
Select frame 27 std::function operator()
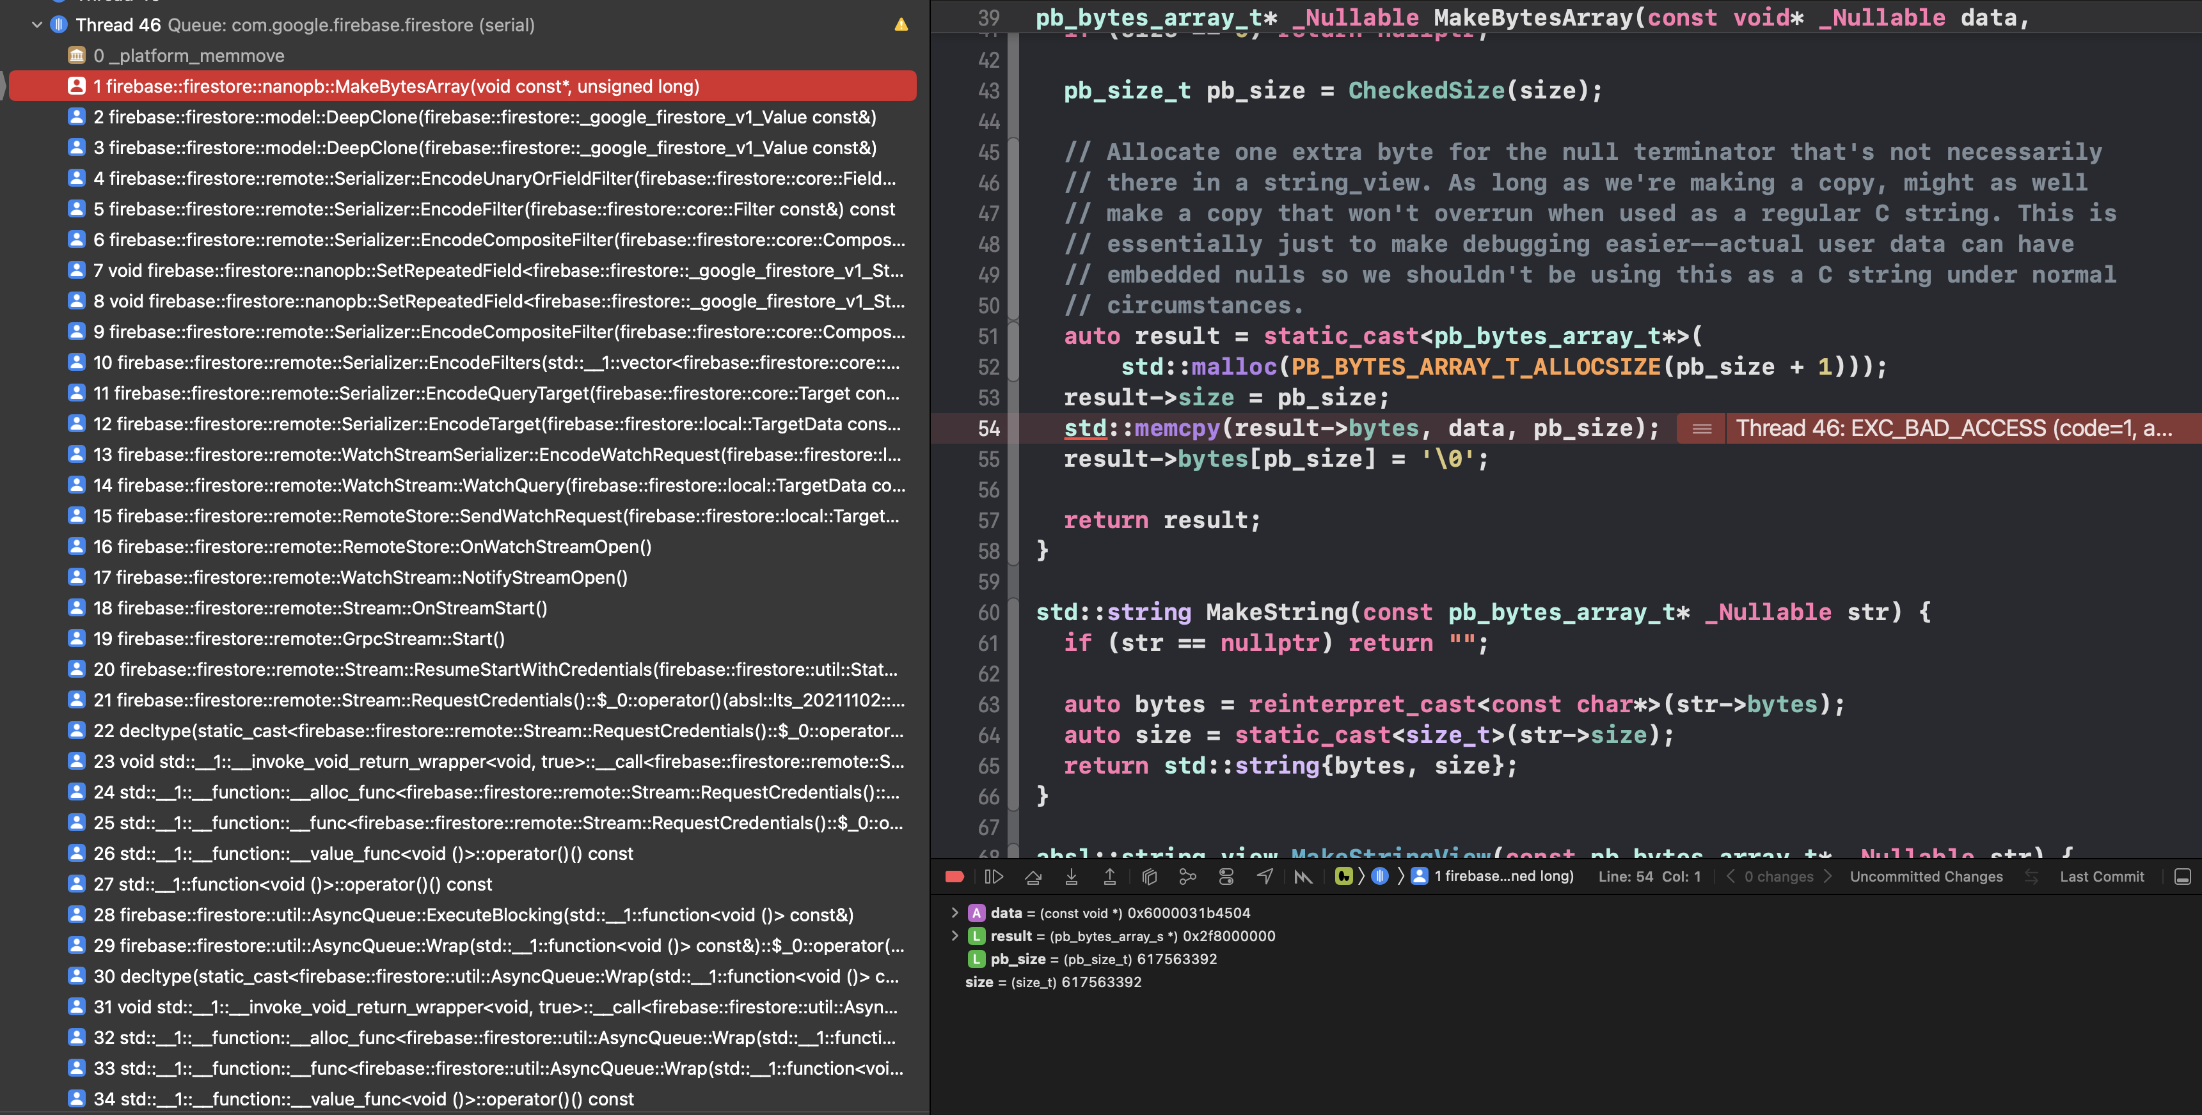point(462,884)
